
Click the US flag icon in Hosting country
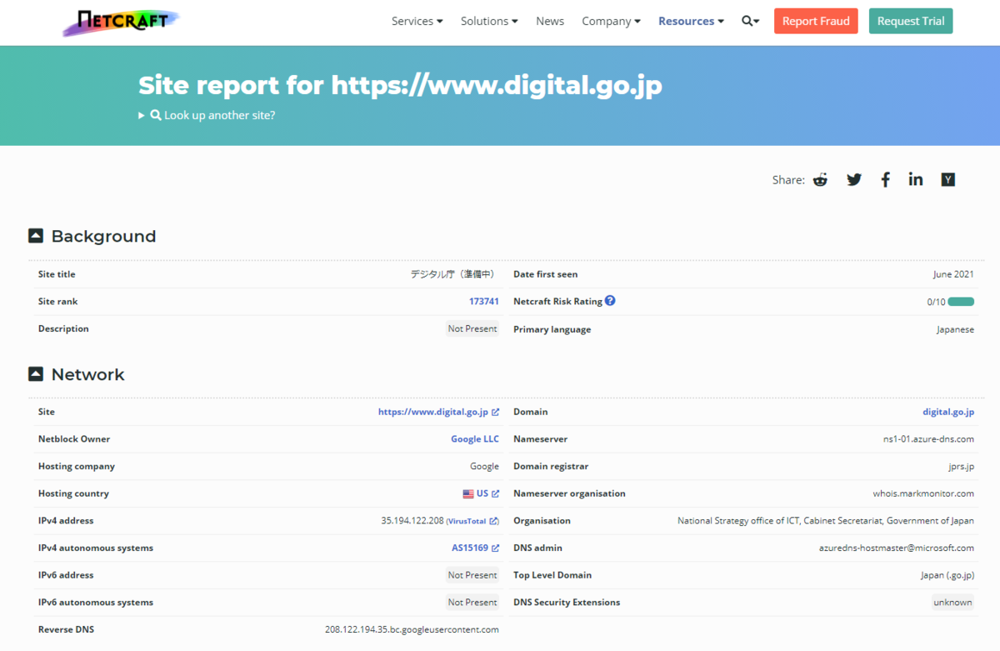(468, 493)
